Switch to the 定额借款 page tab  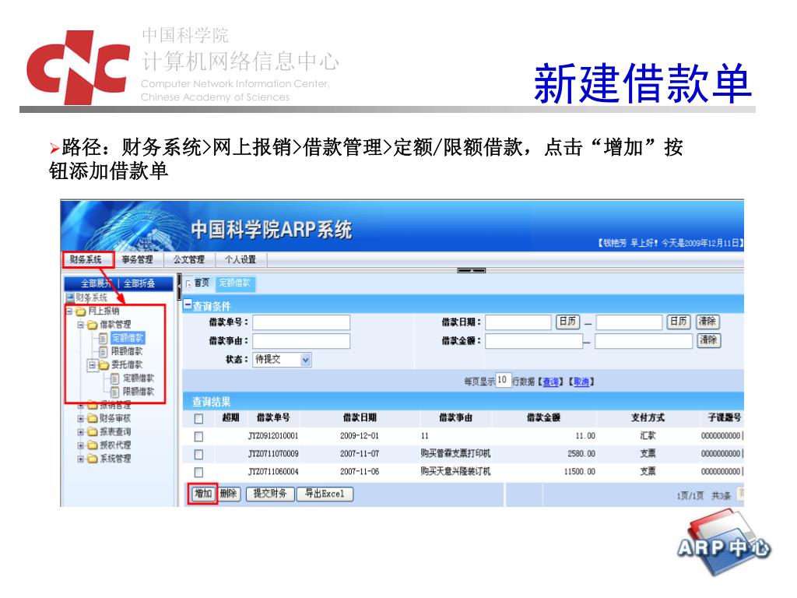point(235,283)
